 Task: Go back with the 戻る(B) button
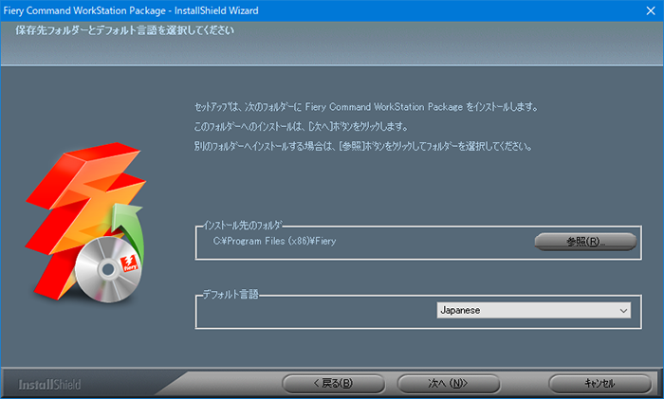(x=333, y=383)
